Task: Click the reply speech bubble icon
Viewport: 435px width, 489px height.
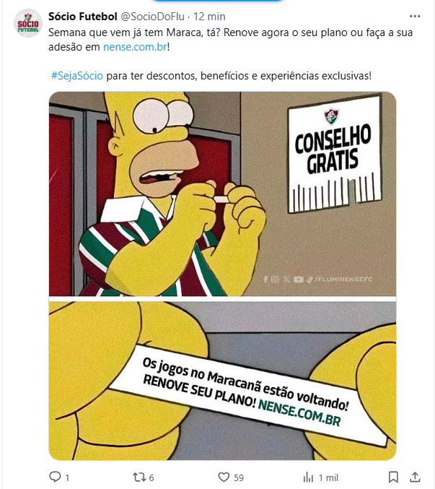Action: [x=55, y=477]
